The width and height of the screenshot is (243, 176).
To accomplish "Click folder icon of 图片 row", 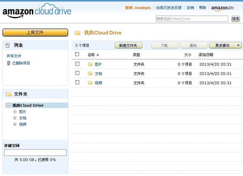I will pos(90,64).
